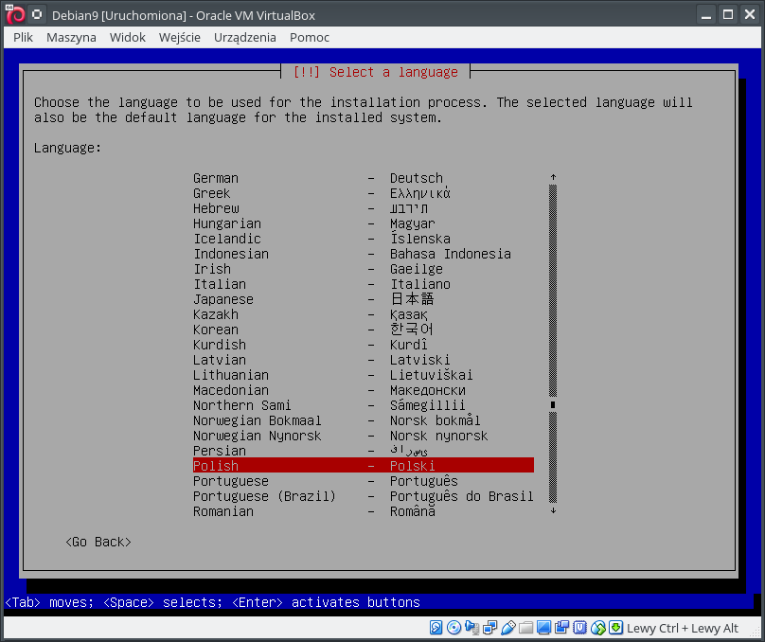Click the optical disc status icon
The height and width of the screenshot is (642, 765).
click(x=454, y=628)
